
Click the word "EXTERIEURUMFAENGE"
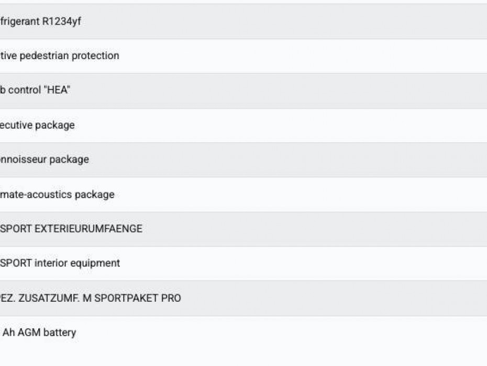point(88,229)
